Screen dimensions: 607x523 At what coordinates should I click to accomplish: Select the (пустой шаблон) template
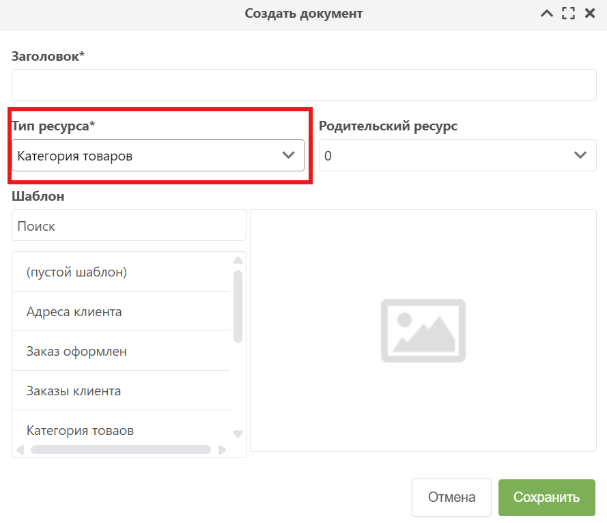(x=76, y=272)
